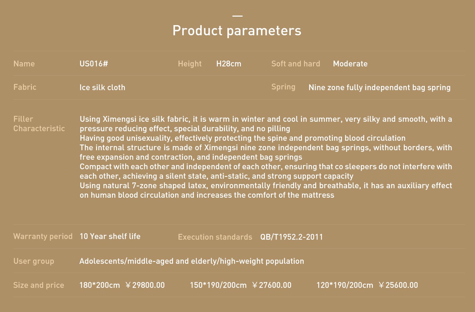Select the 10 Year shelf life text
Viewport: 475px width, 312px height.
[110, 236]
